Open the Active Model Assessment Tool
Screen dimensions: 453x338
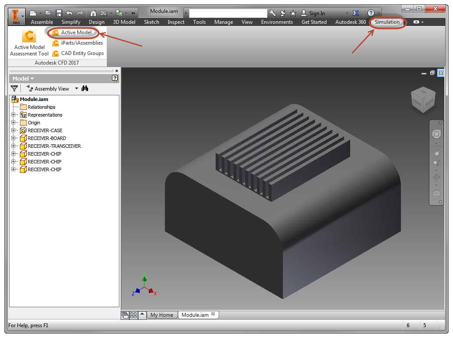(29, 43)
